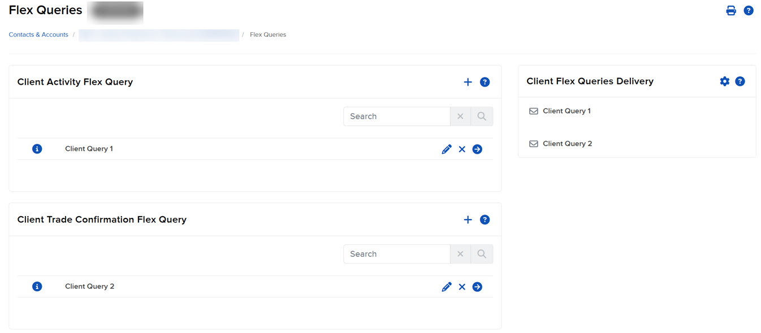Image resolution: width=761 pixels, height=333 pixels.
Task: Open the Client Flex Queries Delivery settings gear
Action: (724, 81)
